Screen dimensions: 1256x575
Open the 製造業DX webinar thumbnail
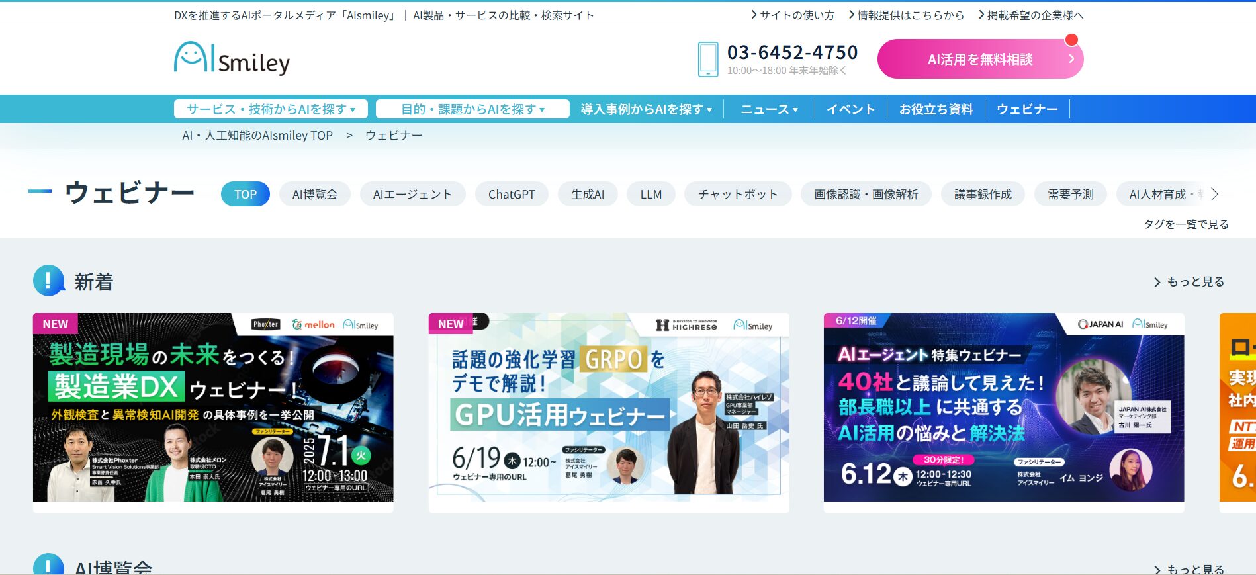pos(213,407)
